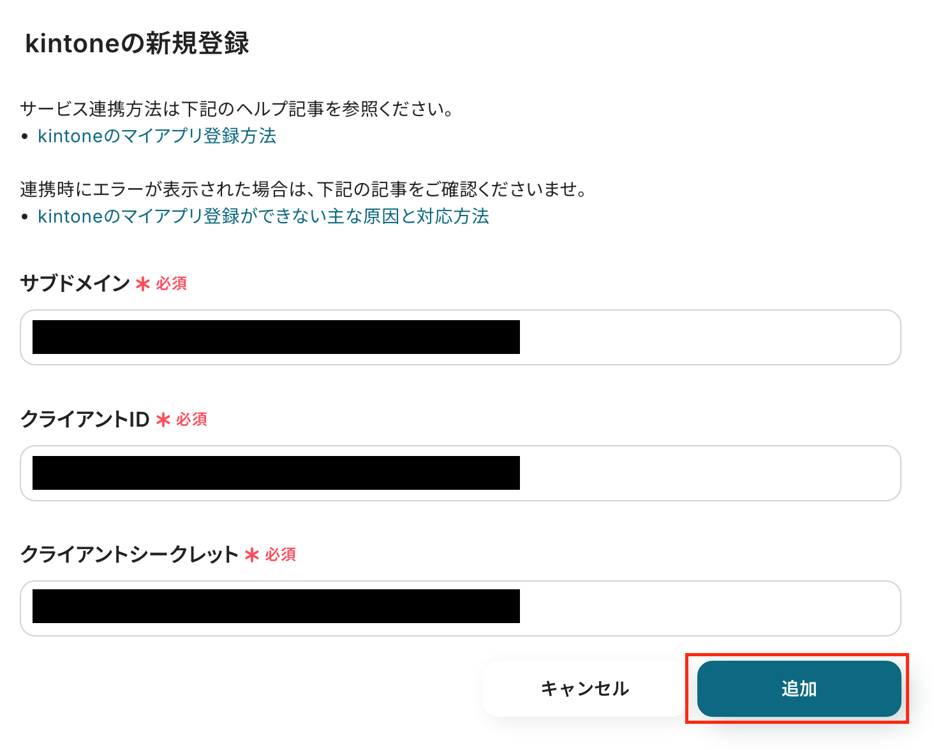Focus the クライアントID input field

tap(461, 473)
